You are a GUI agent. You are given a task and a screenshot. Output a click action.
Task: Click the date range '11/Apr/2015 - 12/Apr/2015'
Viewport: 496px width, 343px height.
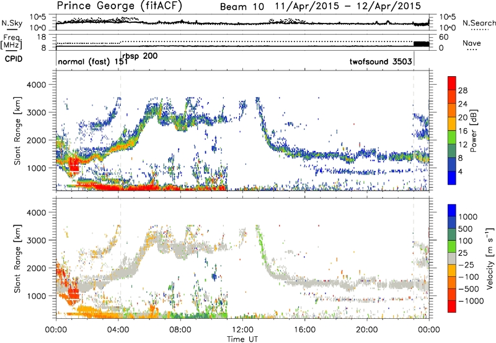(x=348, y=6)
